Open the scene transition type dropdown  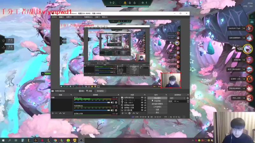click(178, 98)
